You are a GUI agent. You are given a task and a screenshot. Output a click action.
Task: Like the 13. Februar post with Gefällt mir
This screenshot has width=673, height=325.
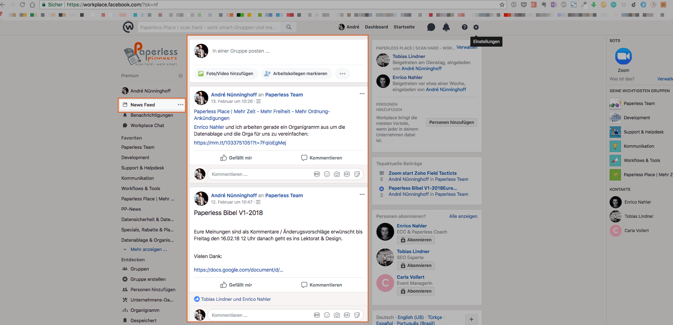(x=236, y=158)
